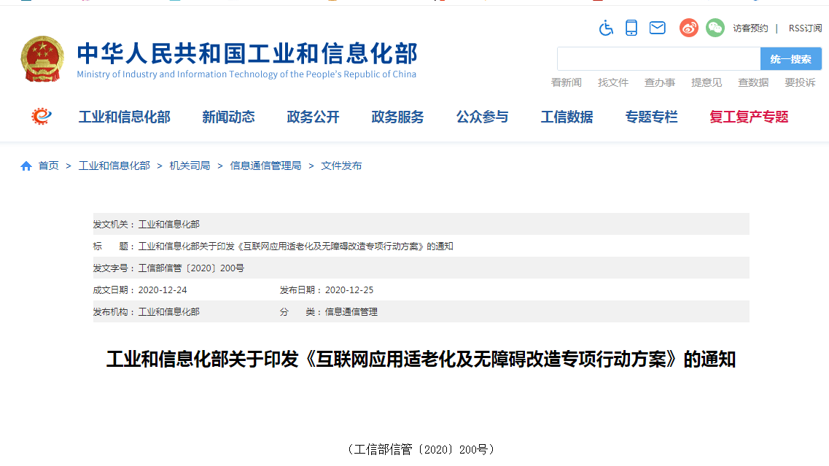Click 信息通信管理局 in the breadcrumb
Viewport: 829px width, 466px height.
coord(265,166)
